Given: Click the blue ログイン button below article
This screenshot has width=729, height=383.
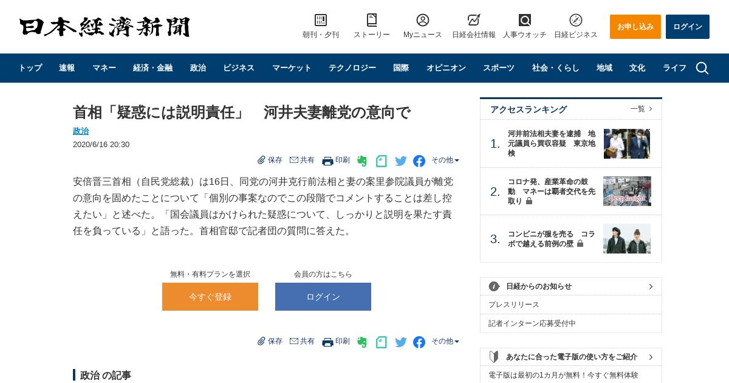Looking at the screenshot, I should (323, 297).
